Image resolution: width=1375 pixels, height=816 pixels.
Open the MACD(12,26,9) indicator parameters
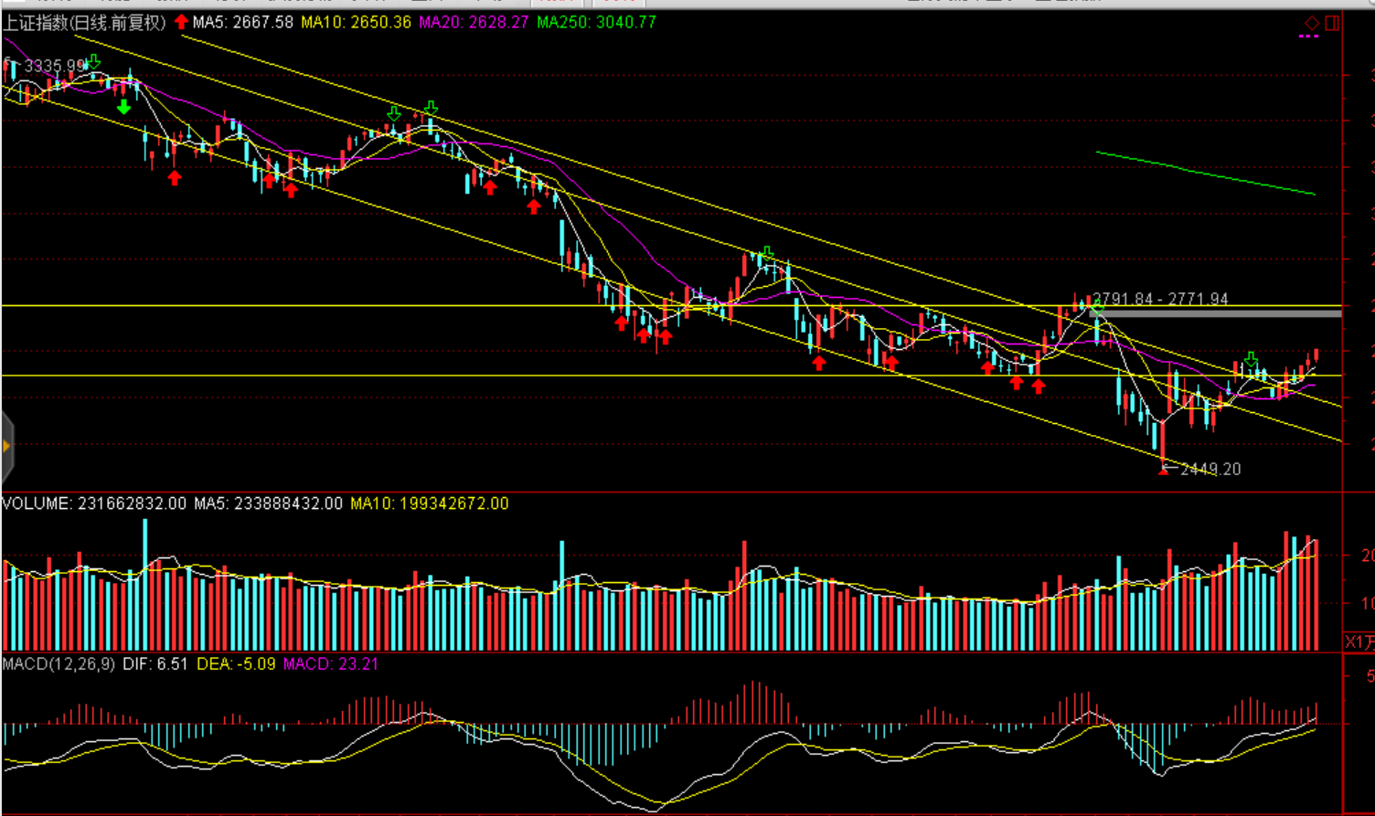(59, 664)
